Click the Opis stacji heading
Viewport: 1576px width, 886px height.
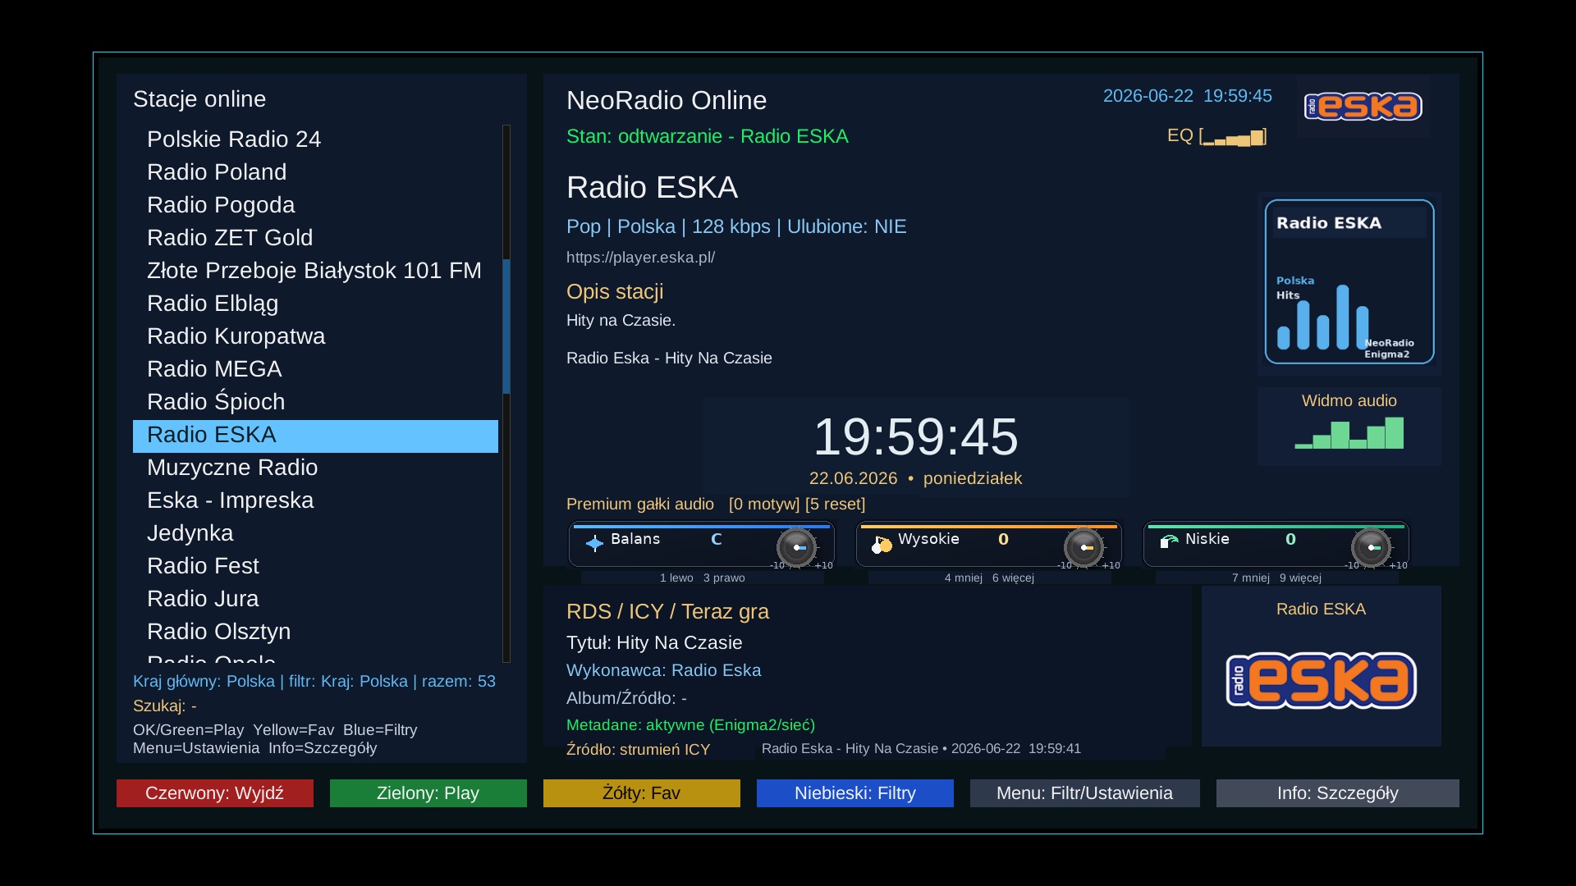615,292
